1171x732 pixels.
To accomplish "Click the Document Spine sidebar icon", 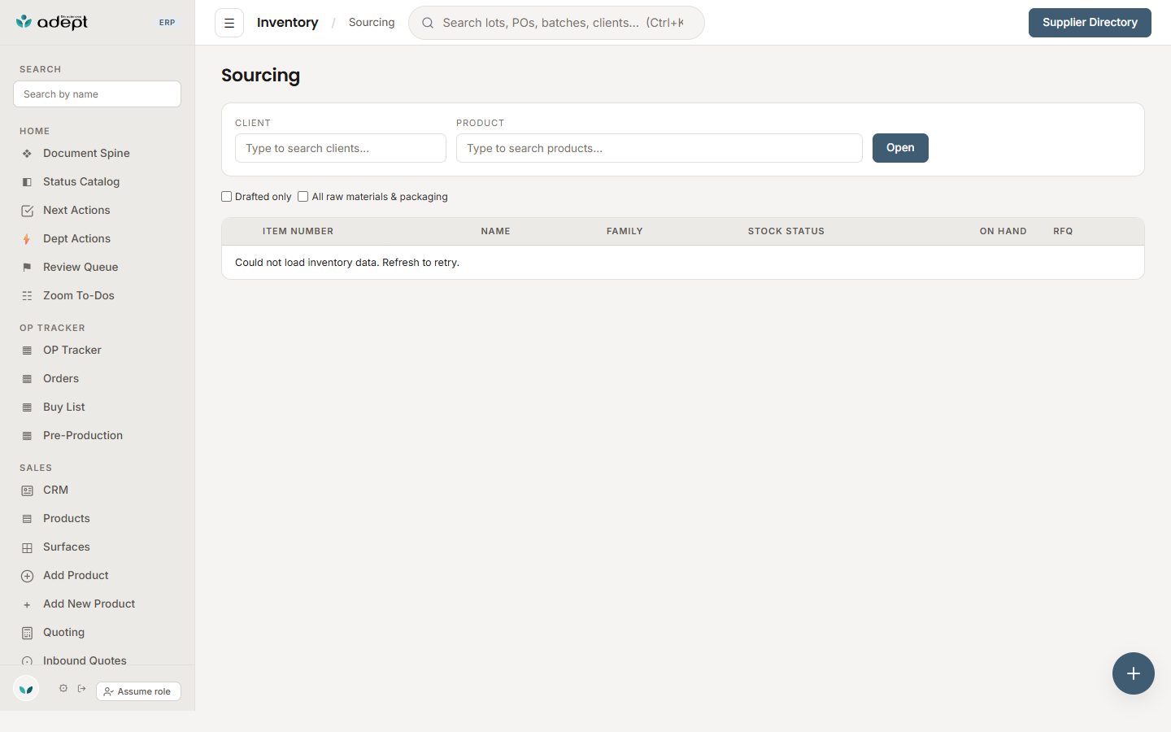I will pos(27,154).
